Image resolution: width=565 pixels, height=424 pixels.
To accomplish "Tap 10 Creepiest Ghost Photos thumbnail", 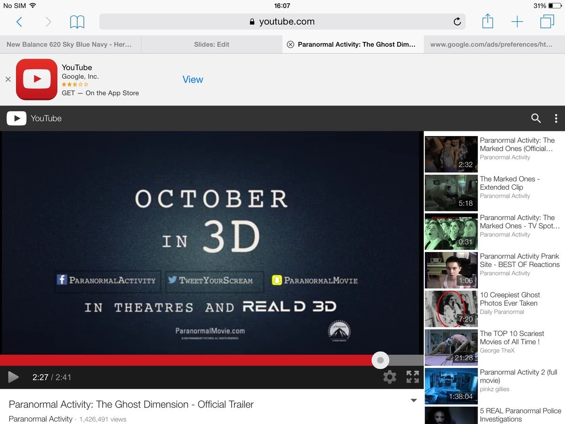I will pyautogui.click(x=451, y=309).
